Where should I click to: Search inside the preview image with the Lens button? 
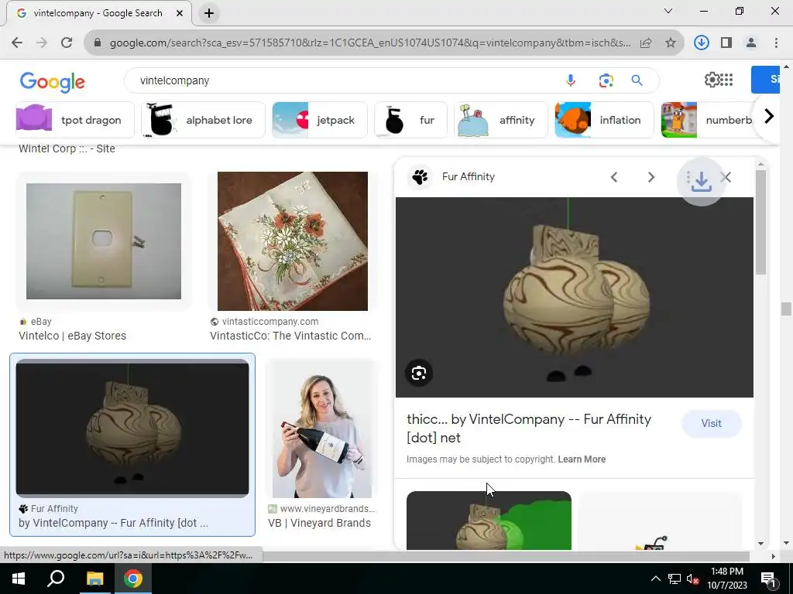(x=419, y=374)
